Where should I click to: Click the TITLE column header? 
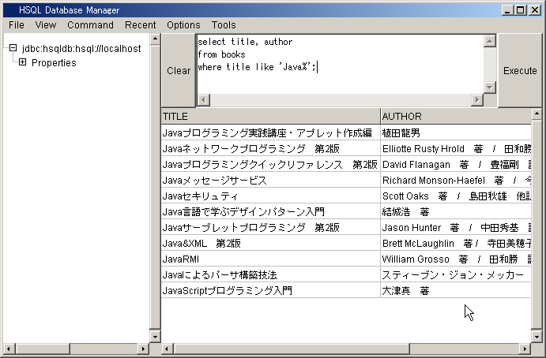coord(270,117)
